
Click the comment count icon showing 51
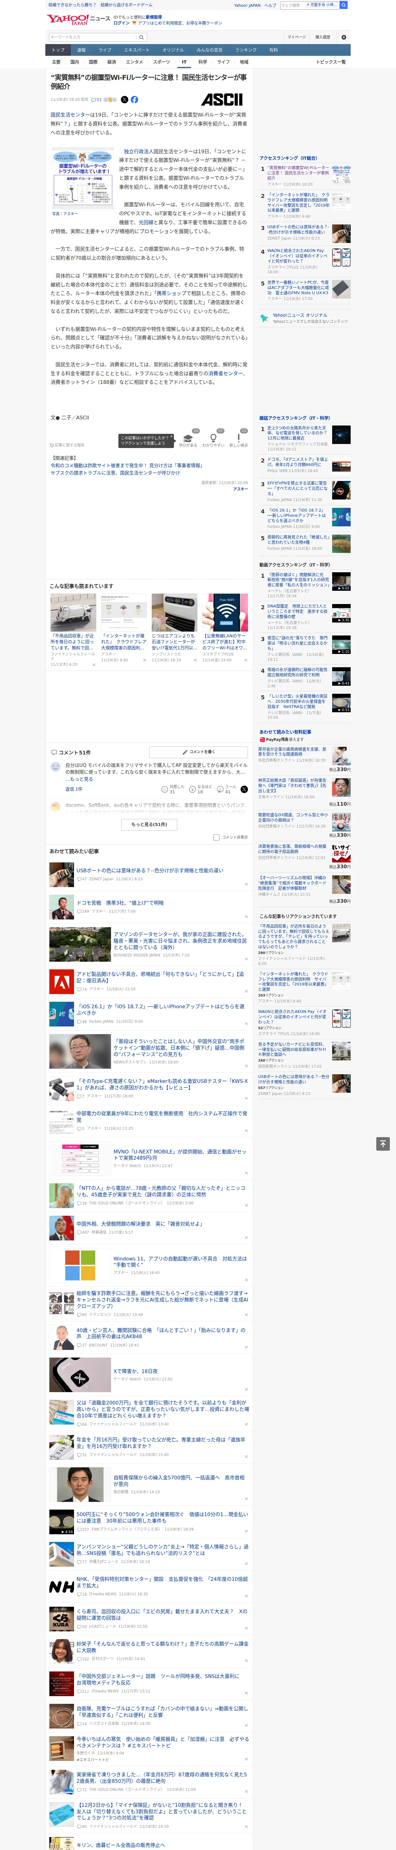(96, 100)
